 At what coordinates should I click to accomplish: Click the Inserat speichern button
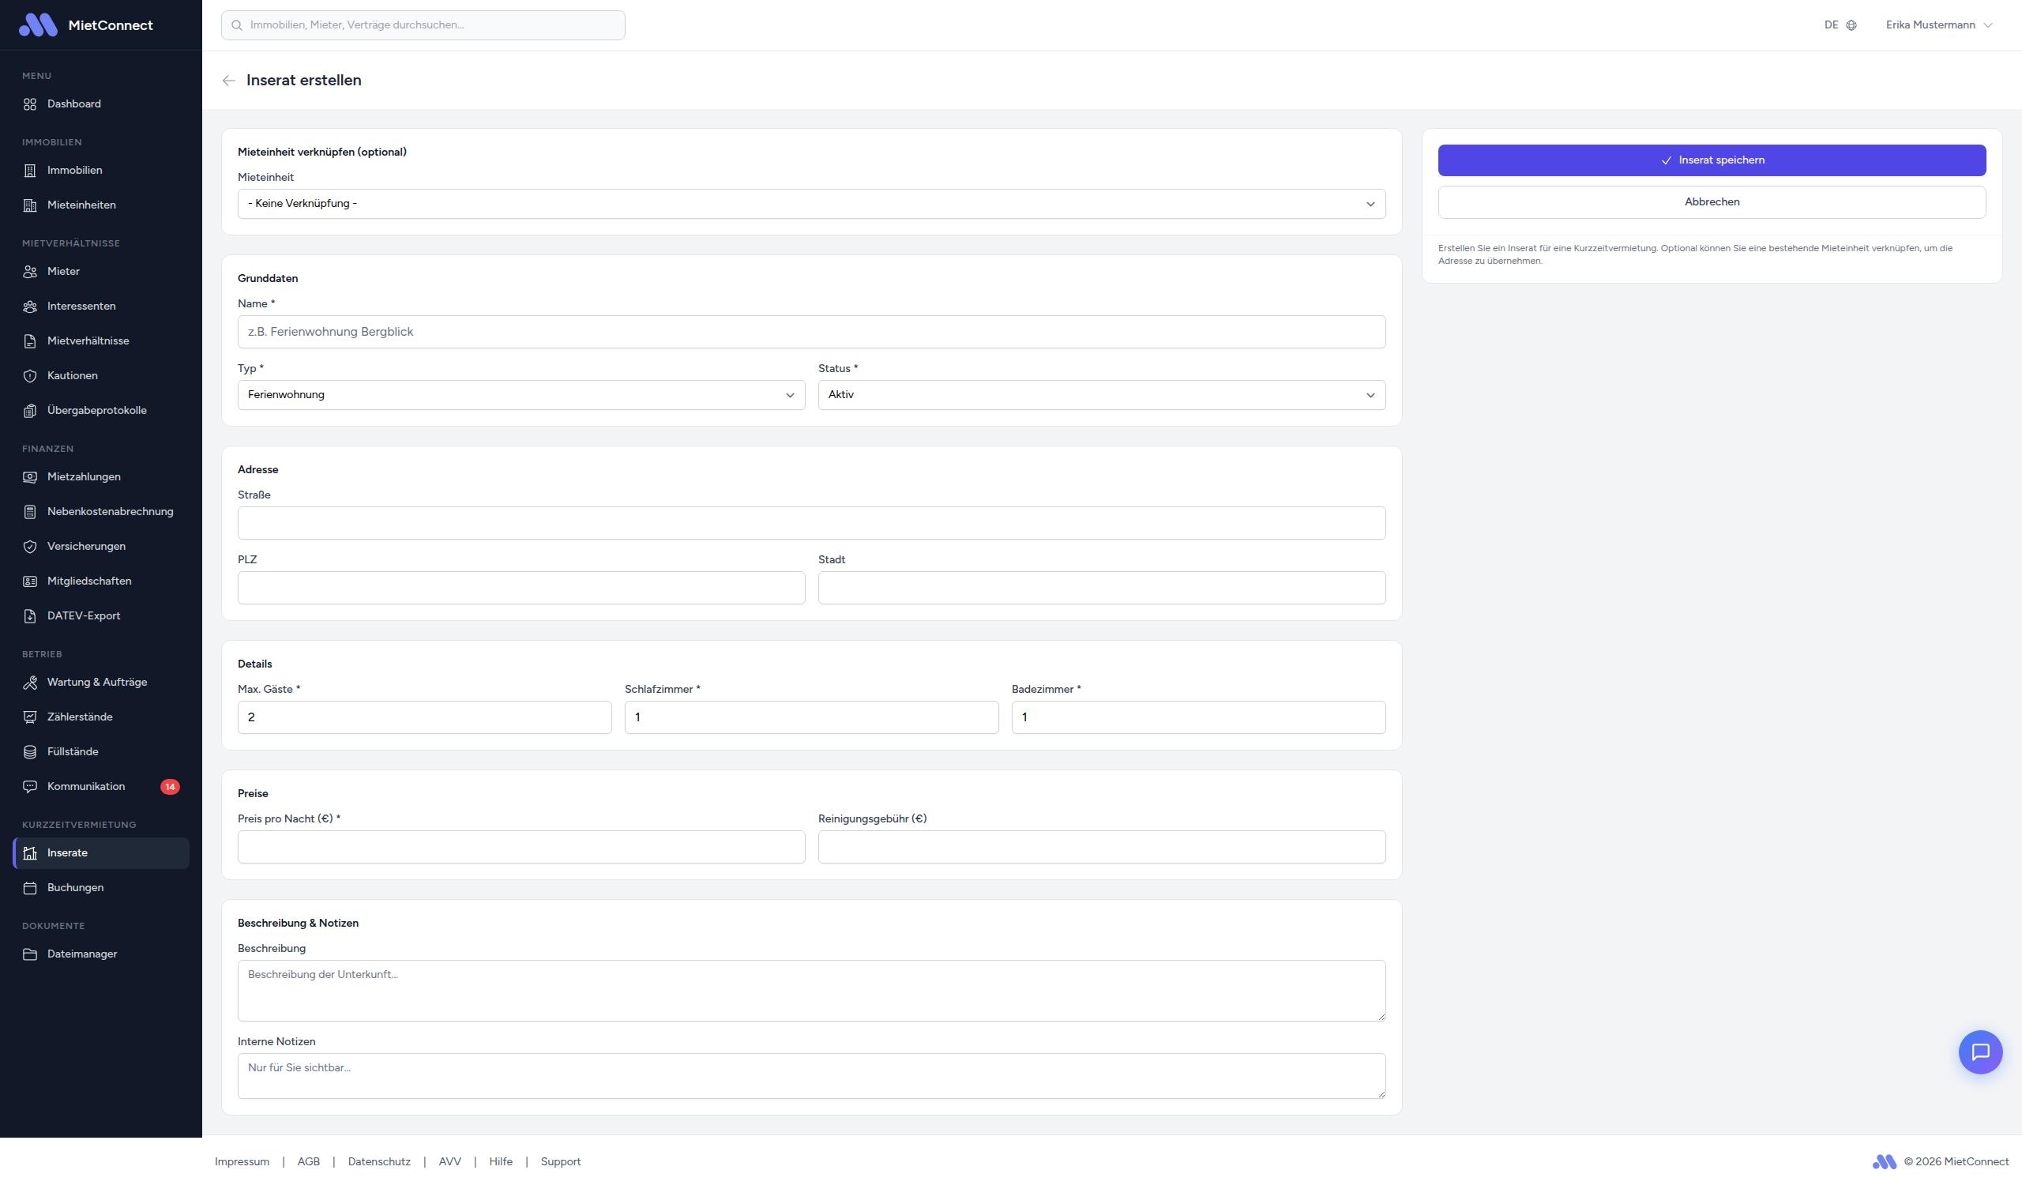[1711, 160]
